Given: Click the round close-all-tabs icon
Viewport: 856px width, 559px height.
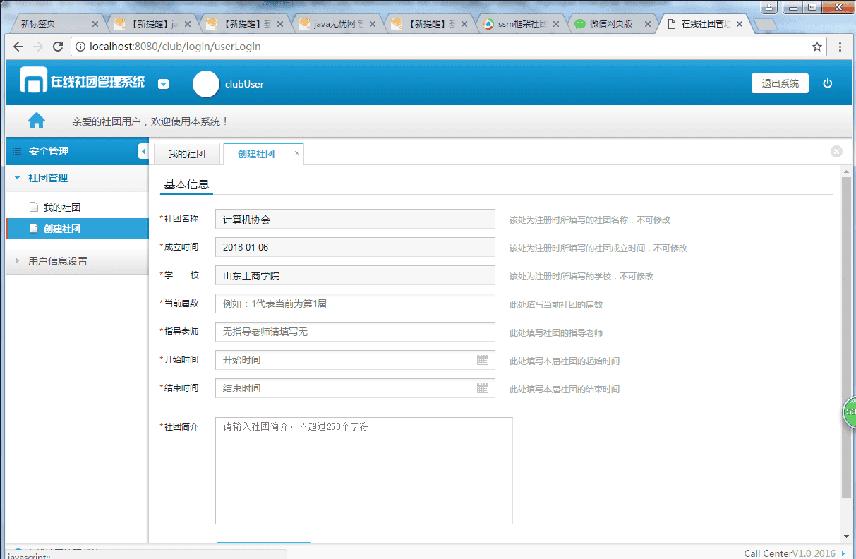Looking at the screenshot, I should pos(836,151).
